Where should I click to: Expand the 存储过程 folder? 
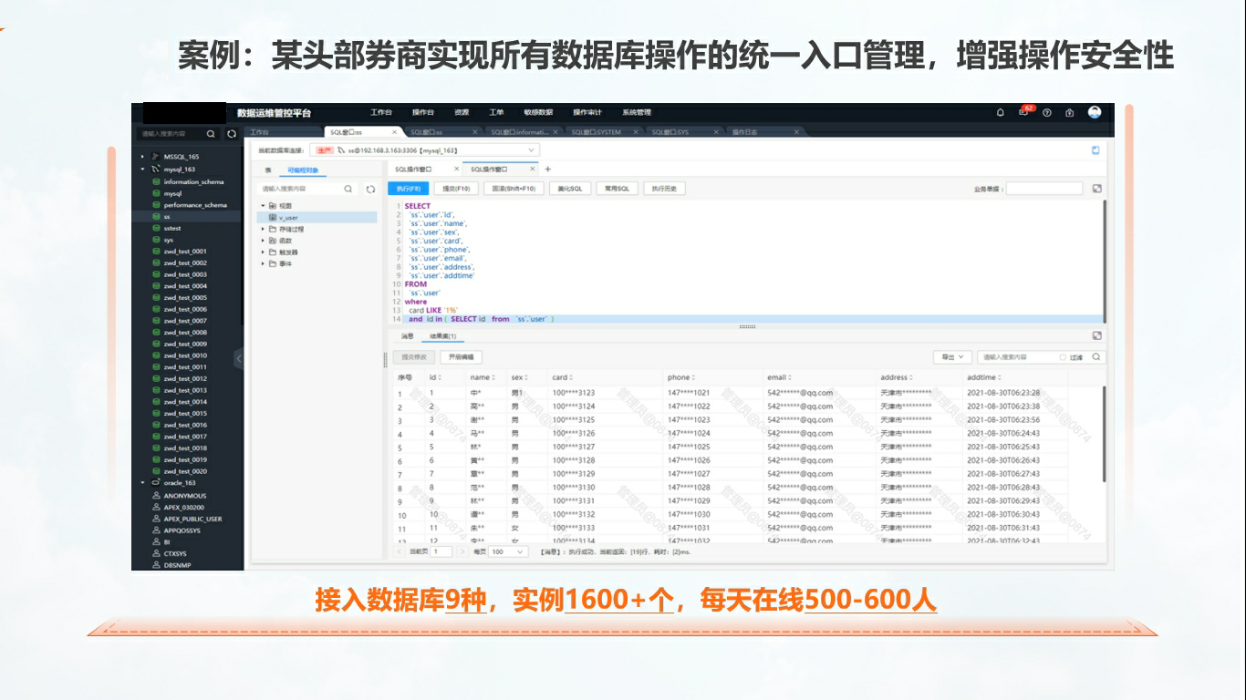point(263,229)
